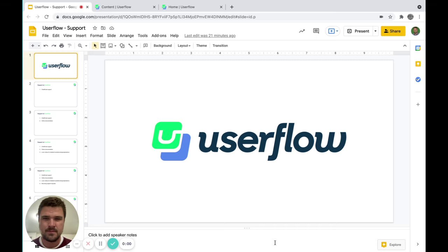Viewport: 448px width, 252px height.
Task: Collapse the toolbar with the up chevron
Action: click(x=405, y=45)
